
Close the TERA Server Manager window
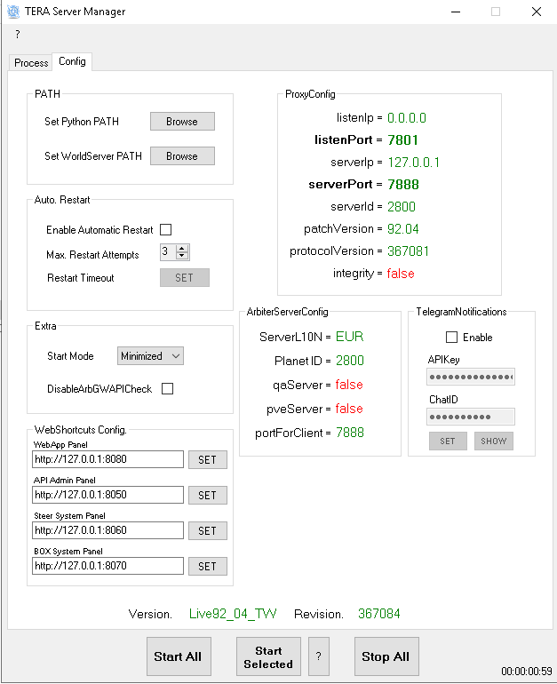537,12
